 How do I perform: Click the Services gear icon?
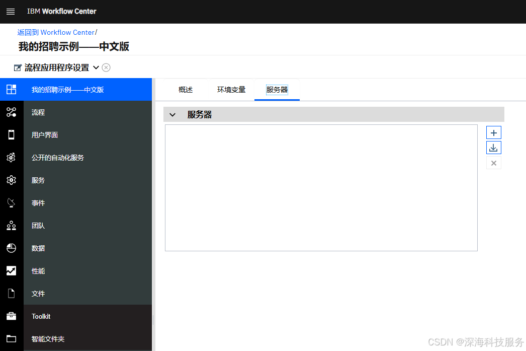12,180
